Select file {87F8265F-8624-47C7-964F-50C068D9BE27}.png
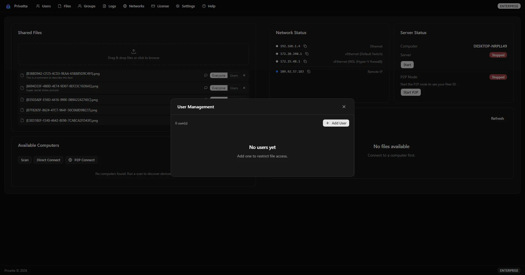 pos(62,110)
